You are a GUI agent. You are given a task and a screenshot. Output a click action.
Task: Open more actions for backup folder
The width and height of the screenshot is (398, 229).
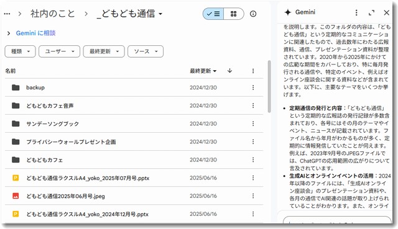pyautogui.click(x=253, y=88)
